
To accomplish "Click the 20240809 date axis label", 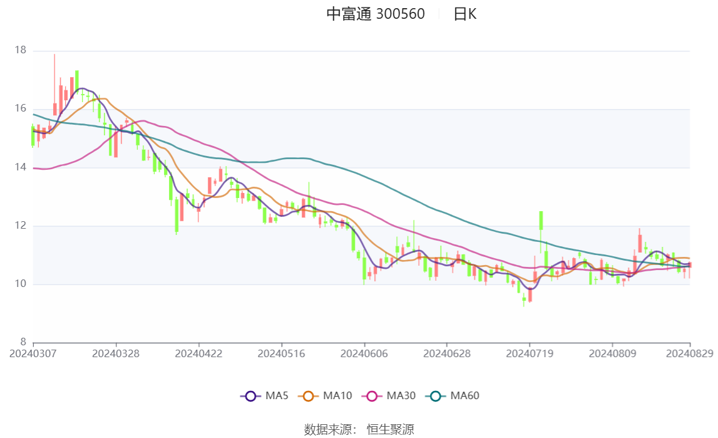I will 612,353.
